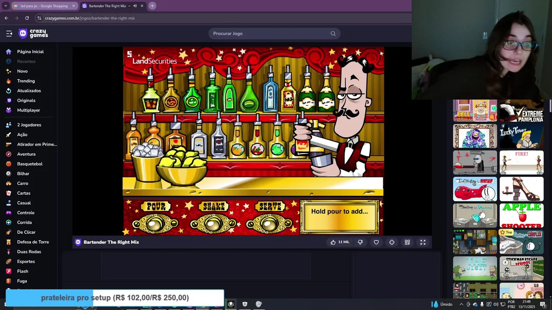Open Atualizados category

[28, 91]
